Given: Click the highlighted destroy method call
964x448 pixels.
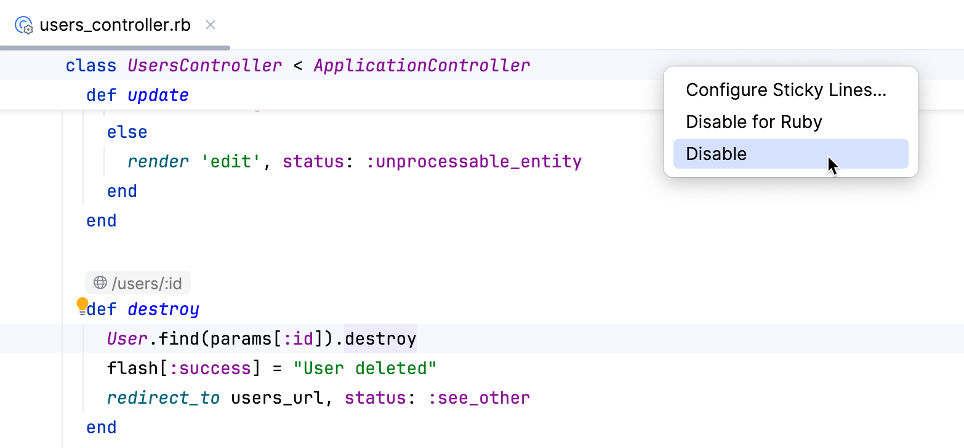Looking at the screenshot, I should pyautogui.click(x=380, y=338).
